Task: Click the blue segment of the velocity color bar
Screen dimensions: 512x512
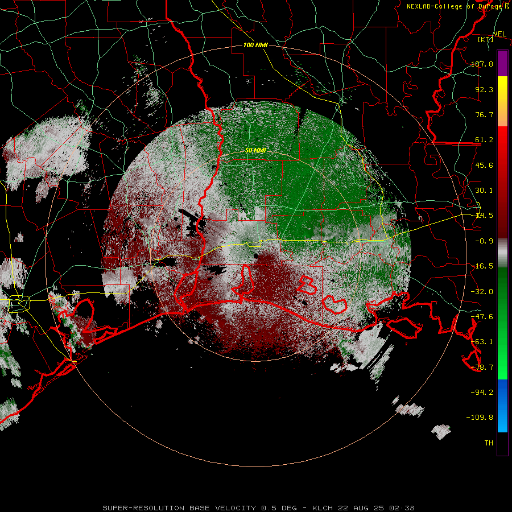Action: click(x=502, y=406)
